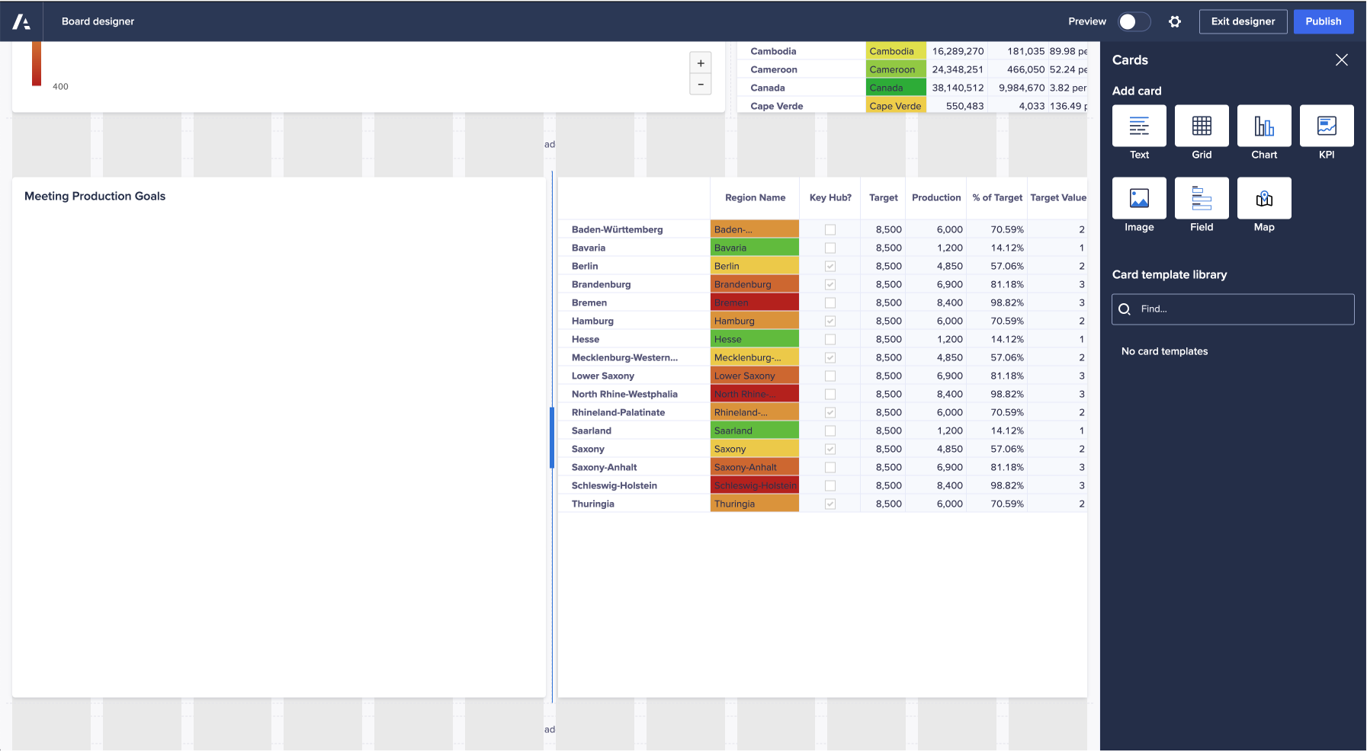1367x752 pixels.
Task: Click the Production column header
Action: pos(935,197)
